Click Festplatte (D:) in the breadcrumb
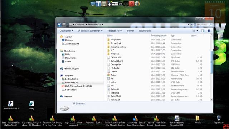Viewport: 229px width, 129px height. coord(94,25)
